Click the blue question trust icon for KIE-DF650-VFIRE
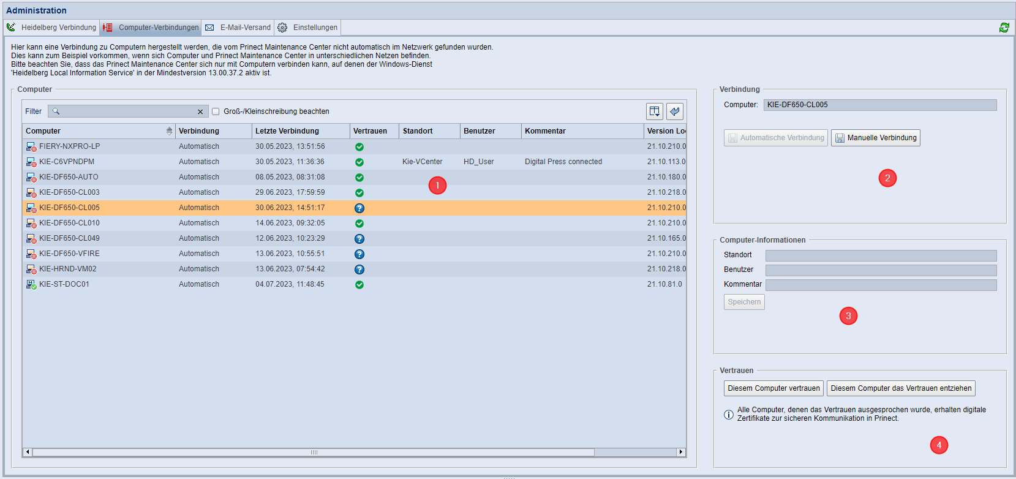This screenshot has height=479, width=1016. tap(359, 254)
